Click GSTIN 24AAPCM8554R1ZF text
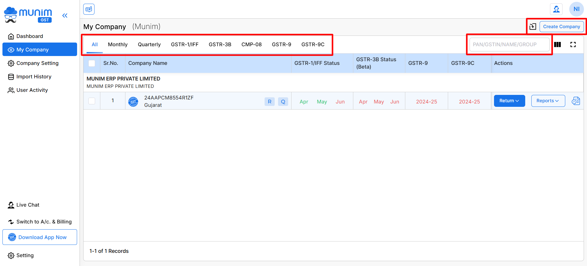 pyautogui.click(x=169, y=98)
